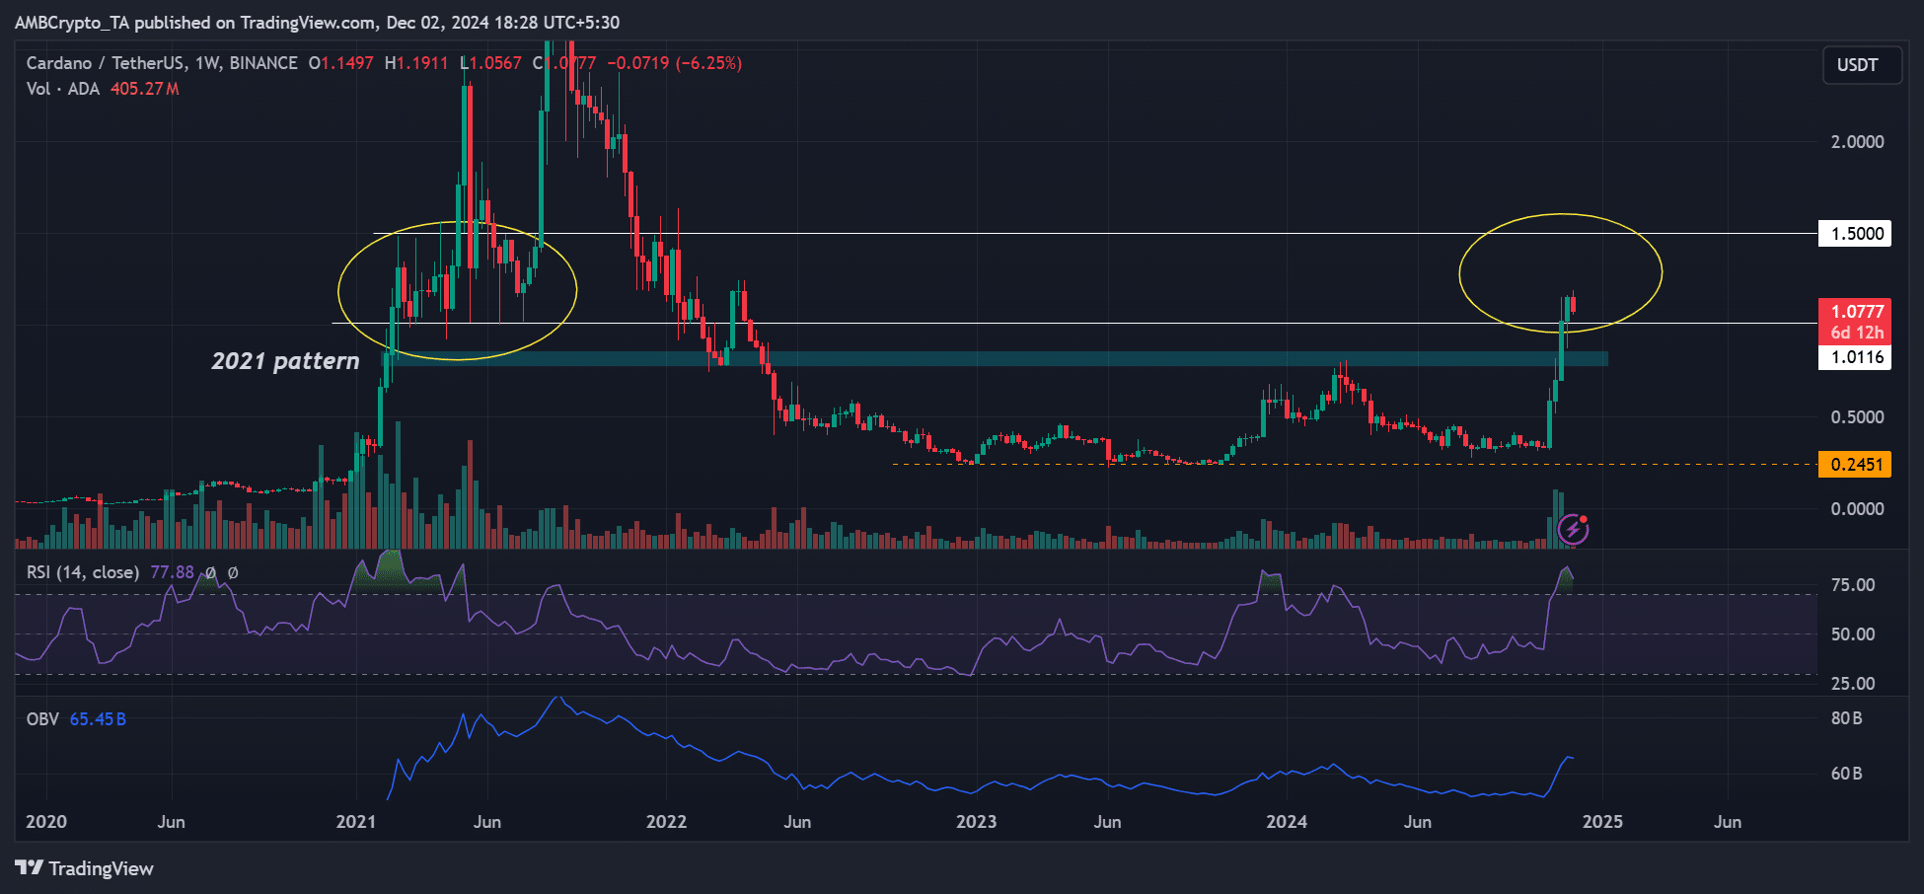The height and width of the screenshot is (894, 1924).
Task: Click the OBV value 65.45B readout
Action: (x=98, y=719)
